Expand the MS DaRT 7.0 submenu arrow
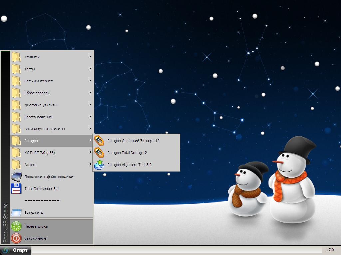 [x=91, y=152]
